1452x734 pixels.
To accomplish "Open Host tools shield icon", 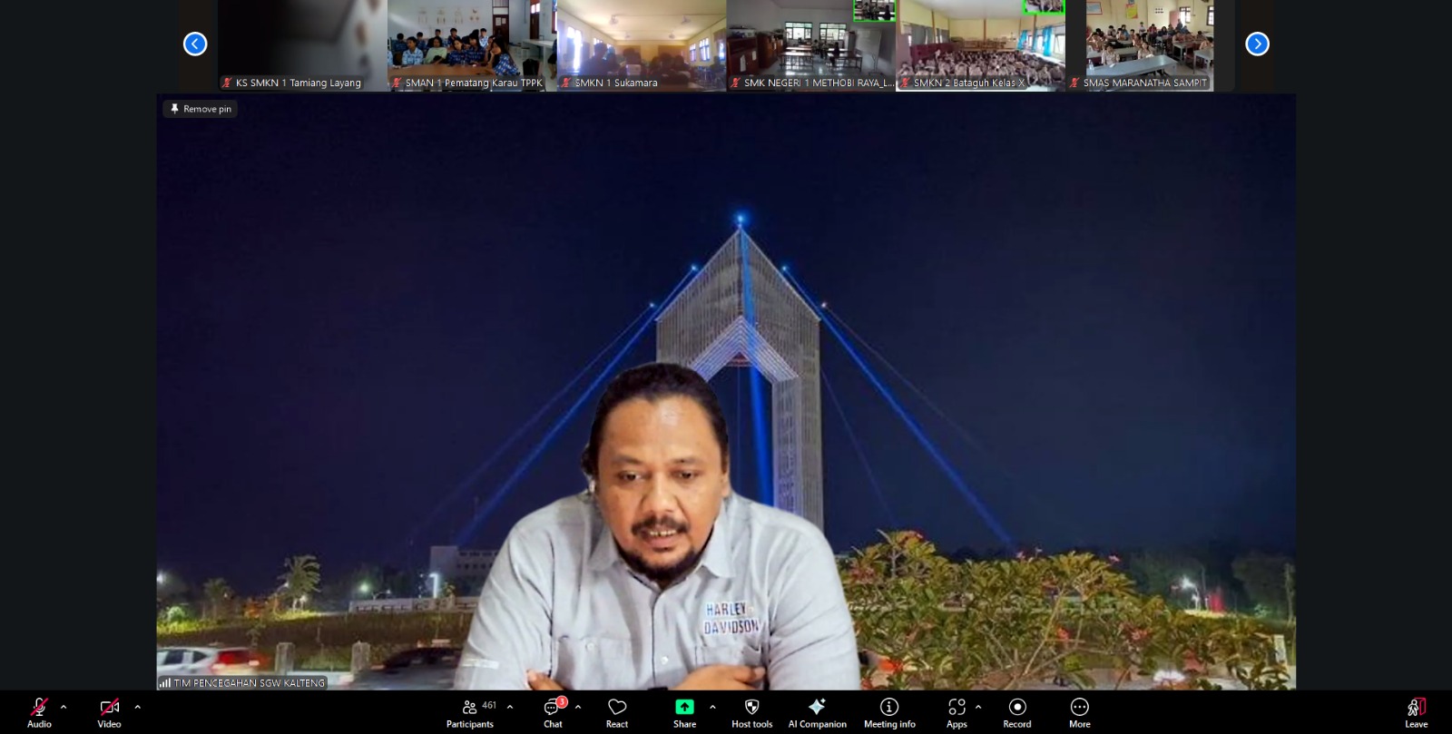I will (751, 711).
